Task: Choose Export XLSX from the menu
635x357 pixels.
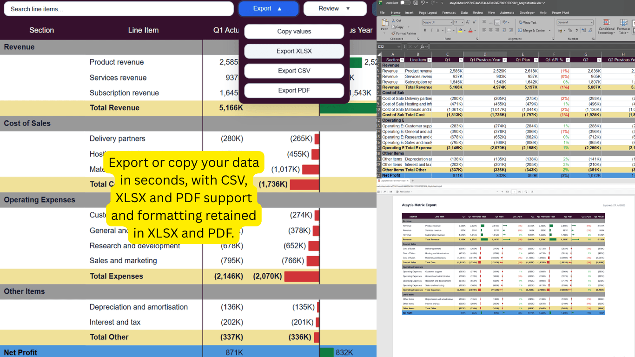Action: [294, 51]
